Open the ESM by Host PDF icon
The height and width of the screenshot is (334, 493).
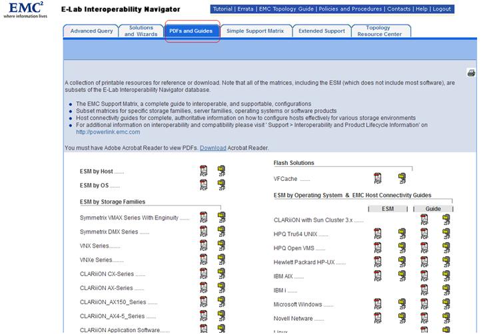[x=204, y=171]
